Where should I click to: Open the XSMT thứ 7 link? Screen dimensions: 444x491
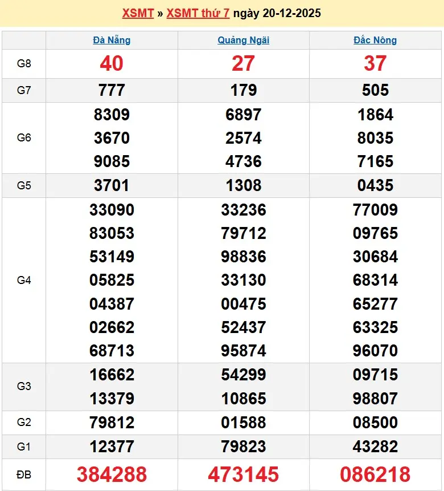pos(198,13)
